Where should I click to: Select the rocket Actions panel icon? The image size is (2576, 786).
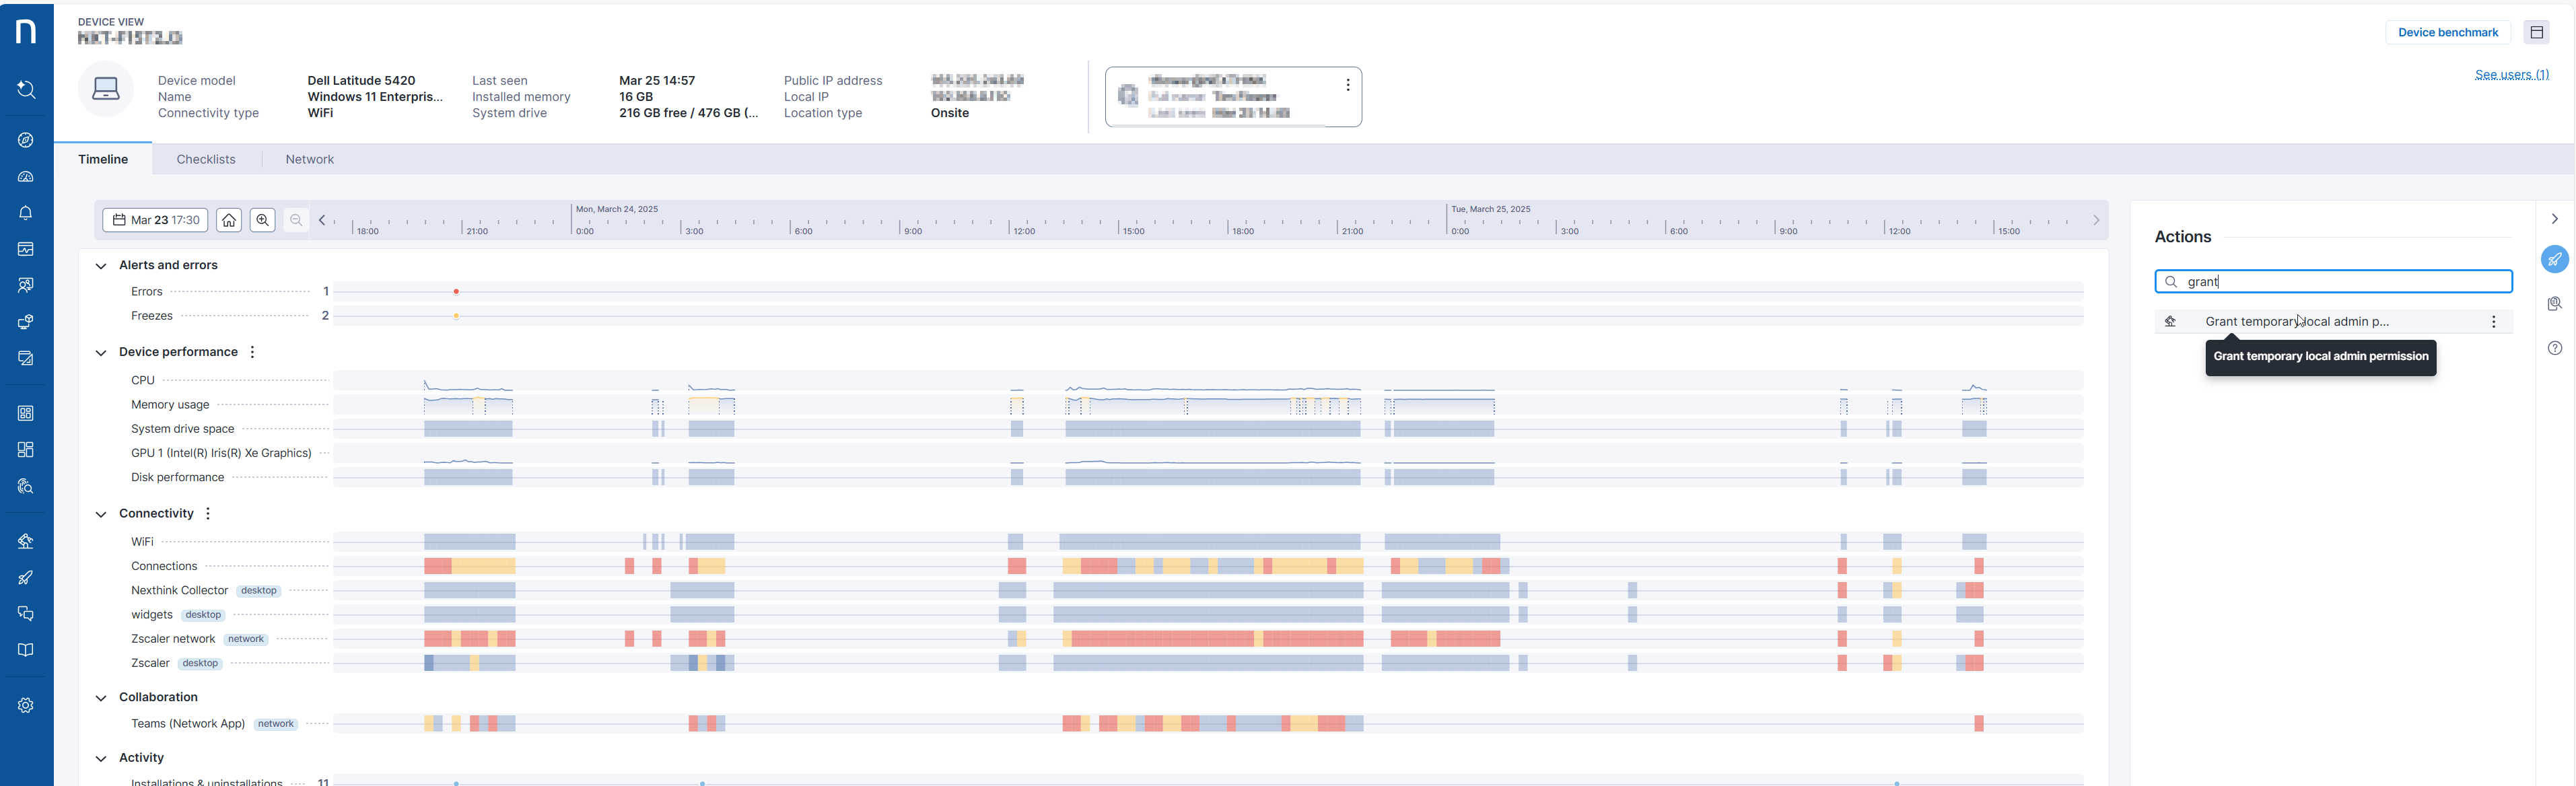point(2554,259)
